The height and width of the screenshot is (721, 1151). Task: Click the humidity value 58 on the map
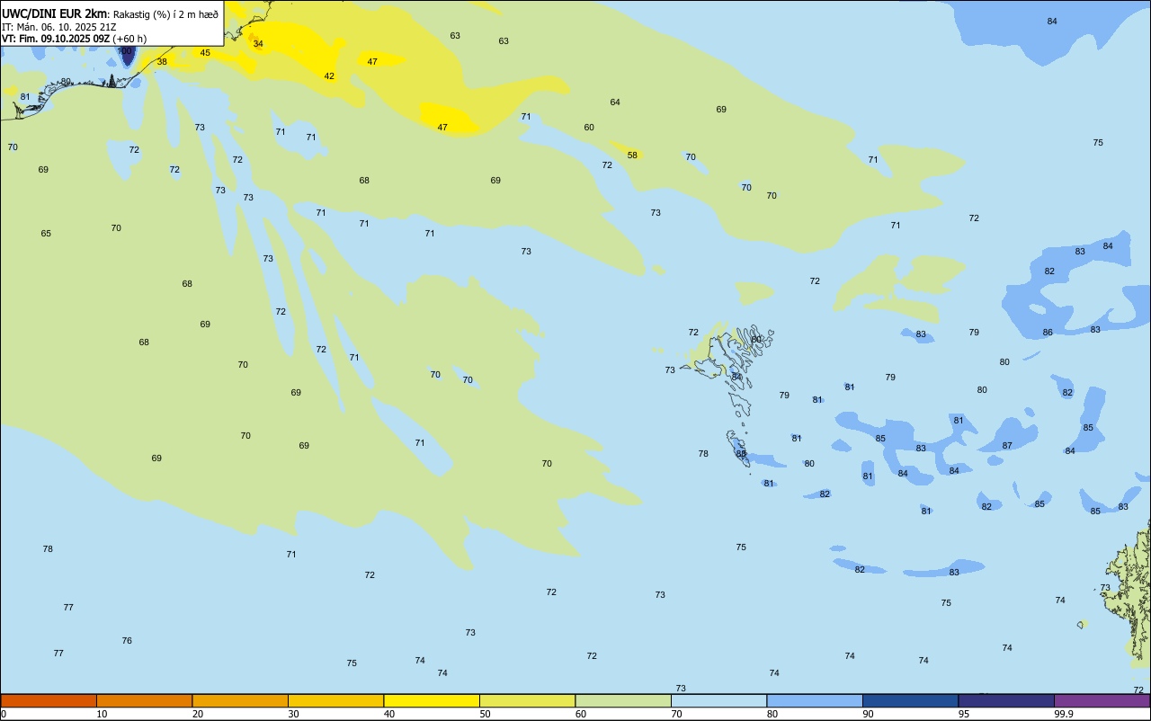pyautogui.click(x=632, y=156)
